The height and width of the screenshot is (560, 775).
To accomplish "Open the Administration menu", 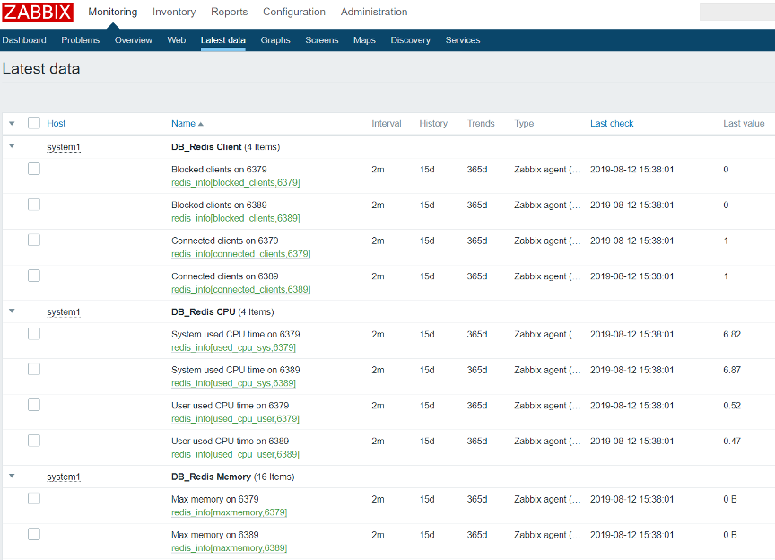I will [x=374, y=12].
